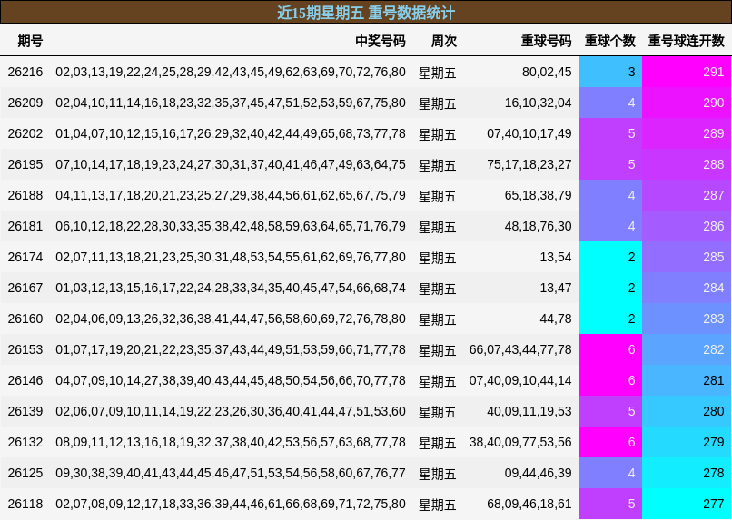This screenshot has height=520, width=732.
Task: Click period number 26139
Action: tap(25, 411)
